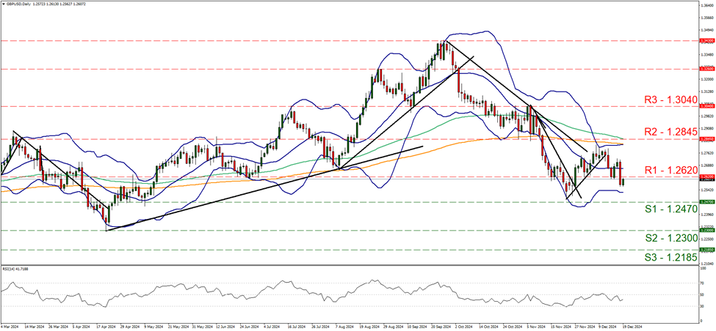Click the 1.29820 price axis value
Viewport: 716px width, 331px height.
707,115
